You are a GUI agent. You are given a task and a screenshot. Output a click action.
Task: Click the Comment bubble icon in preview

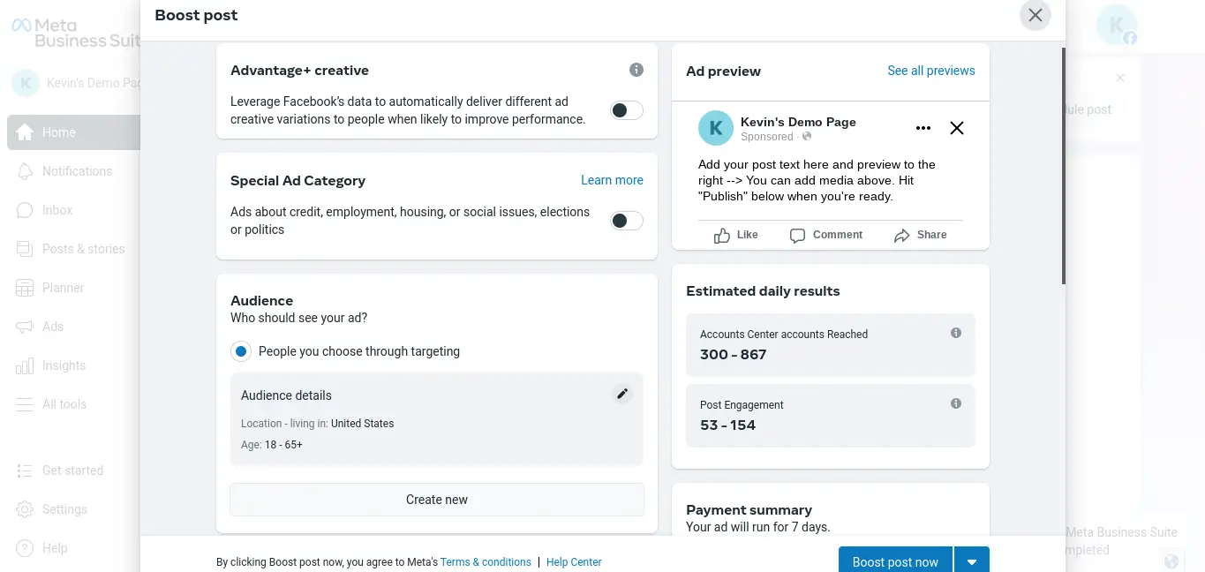click(x=797, y=236)
